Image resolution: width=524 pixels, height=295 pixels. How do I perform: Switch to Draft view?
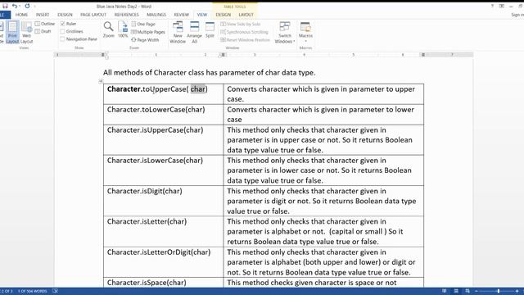(43, 31)
